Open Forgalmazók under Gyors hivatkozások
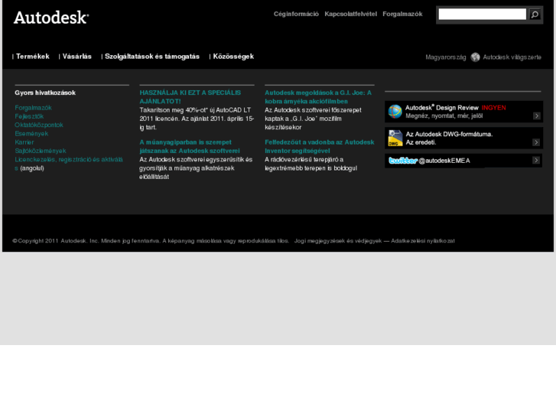556x417 pixels. 34,108
